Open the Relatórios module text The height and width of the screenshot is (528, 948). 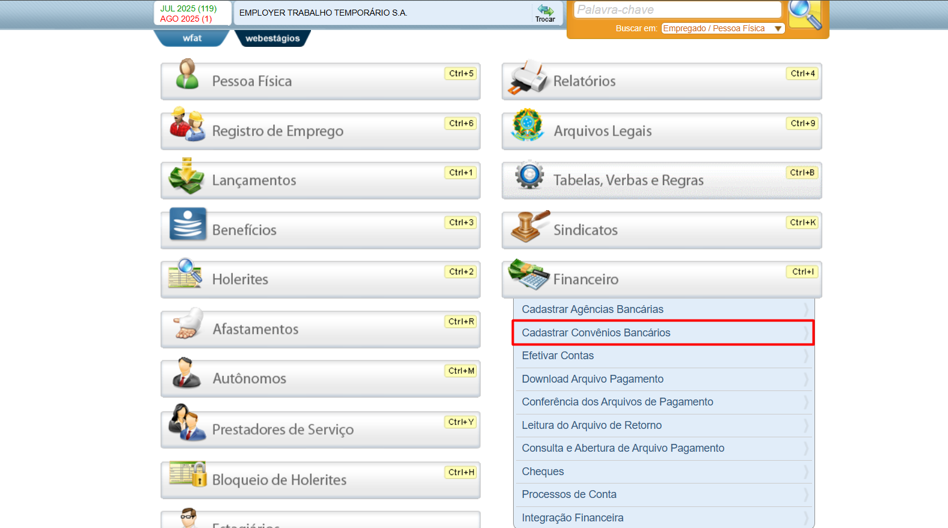click(x=584, y=81)
